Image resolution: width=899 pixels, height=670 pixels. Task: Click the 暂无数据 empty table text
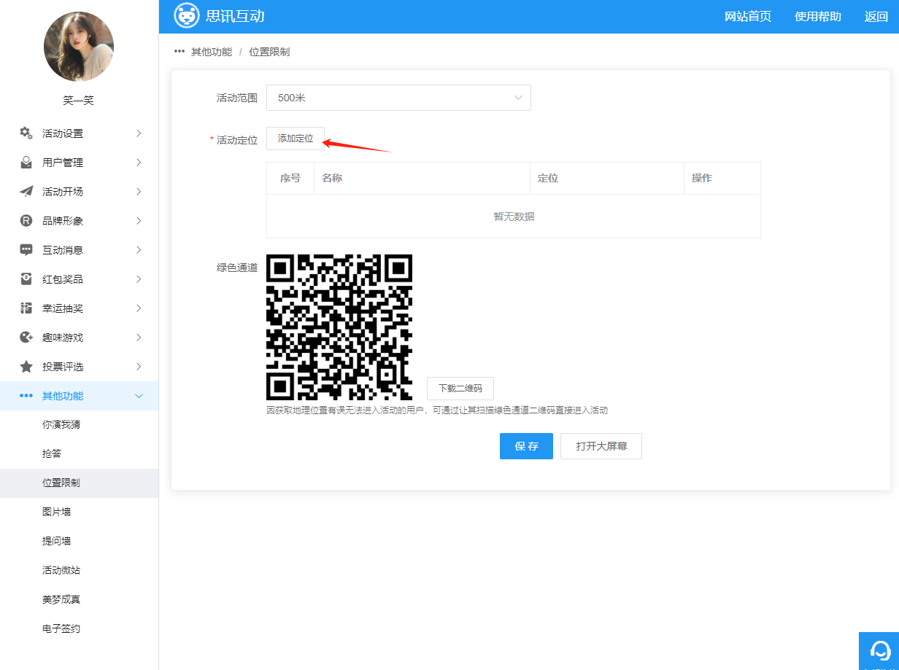click(x=514, y=217)
